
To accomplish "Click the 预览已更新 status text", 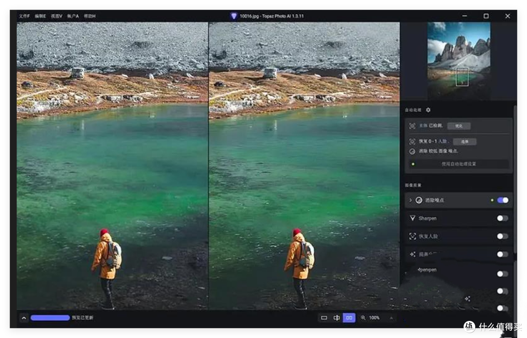I will pos(82,318).
